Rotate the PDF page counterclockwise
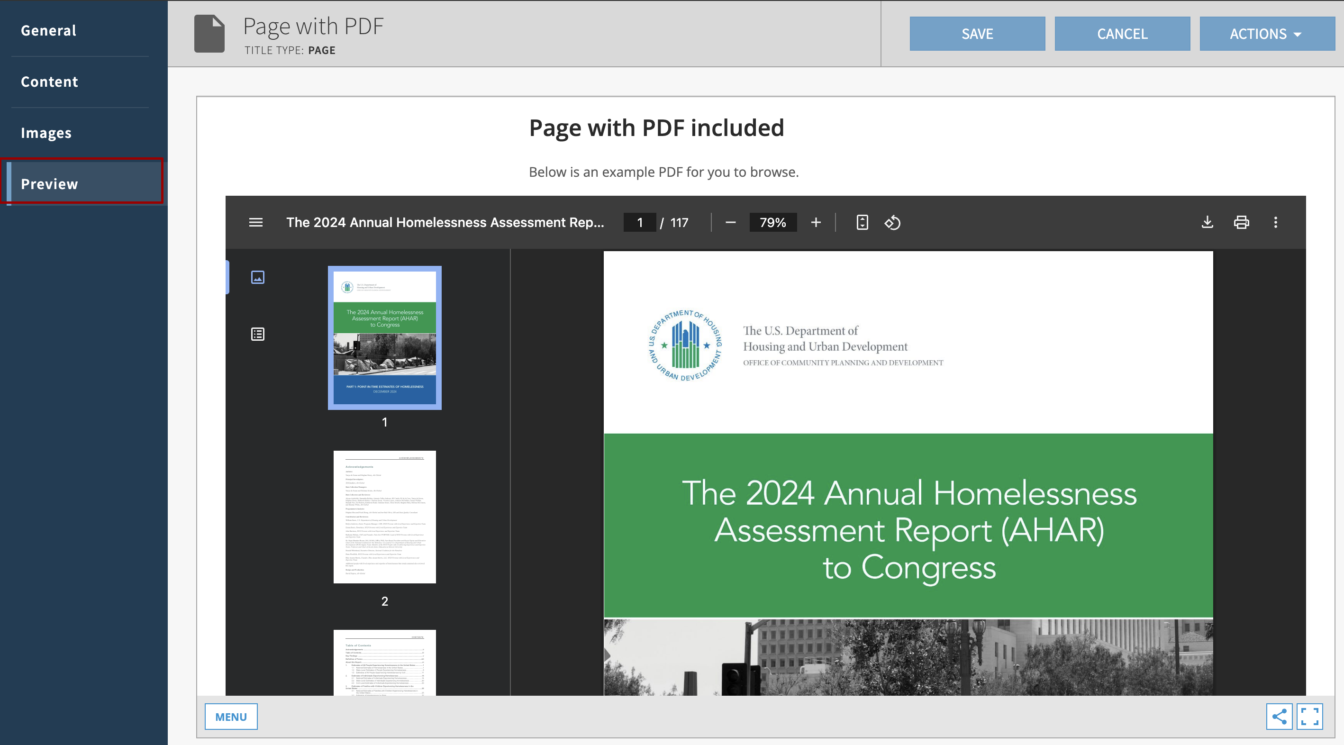Image resolution: width=1344 pixels, height=745 pixels. (x=892, y=222)
